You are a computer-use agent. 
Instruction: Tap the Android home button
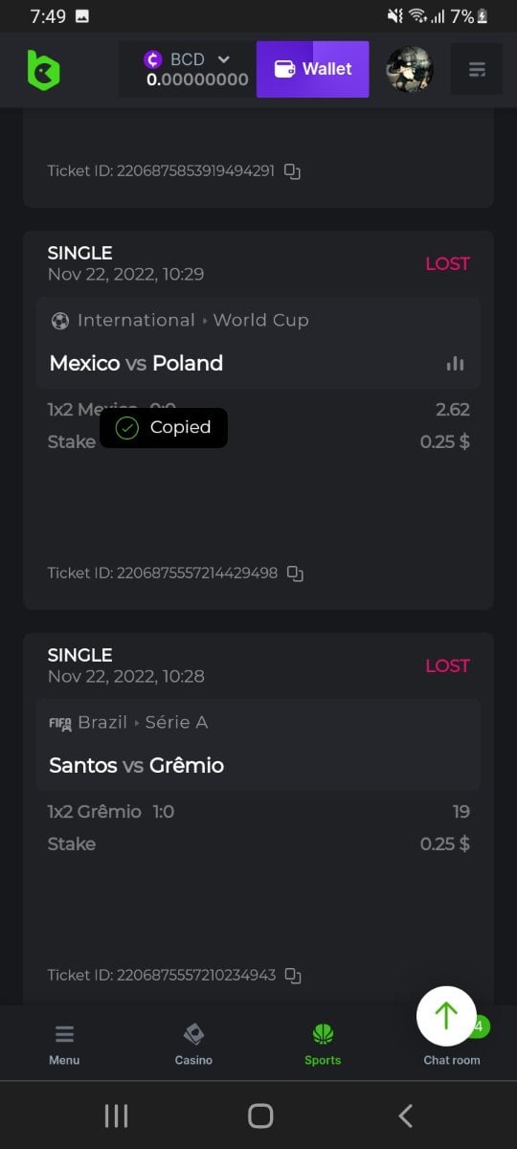[259, 1115]
